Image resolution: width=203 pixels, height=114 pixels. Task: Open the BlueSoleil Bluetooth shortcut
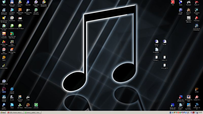[28, 3]
